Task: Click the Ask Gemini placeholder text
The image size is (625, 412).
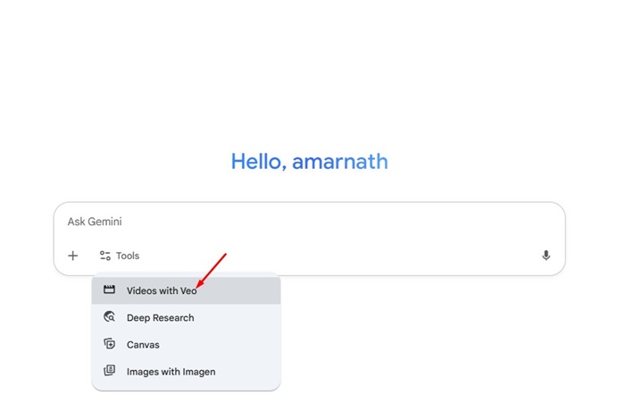Action: [x=95, y=222]
